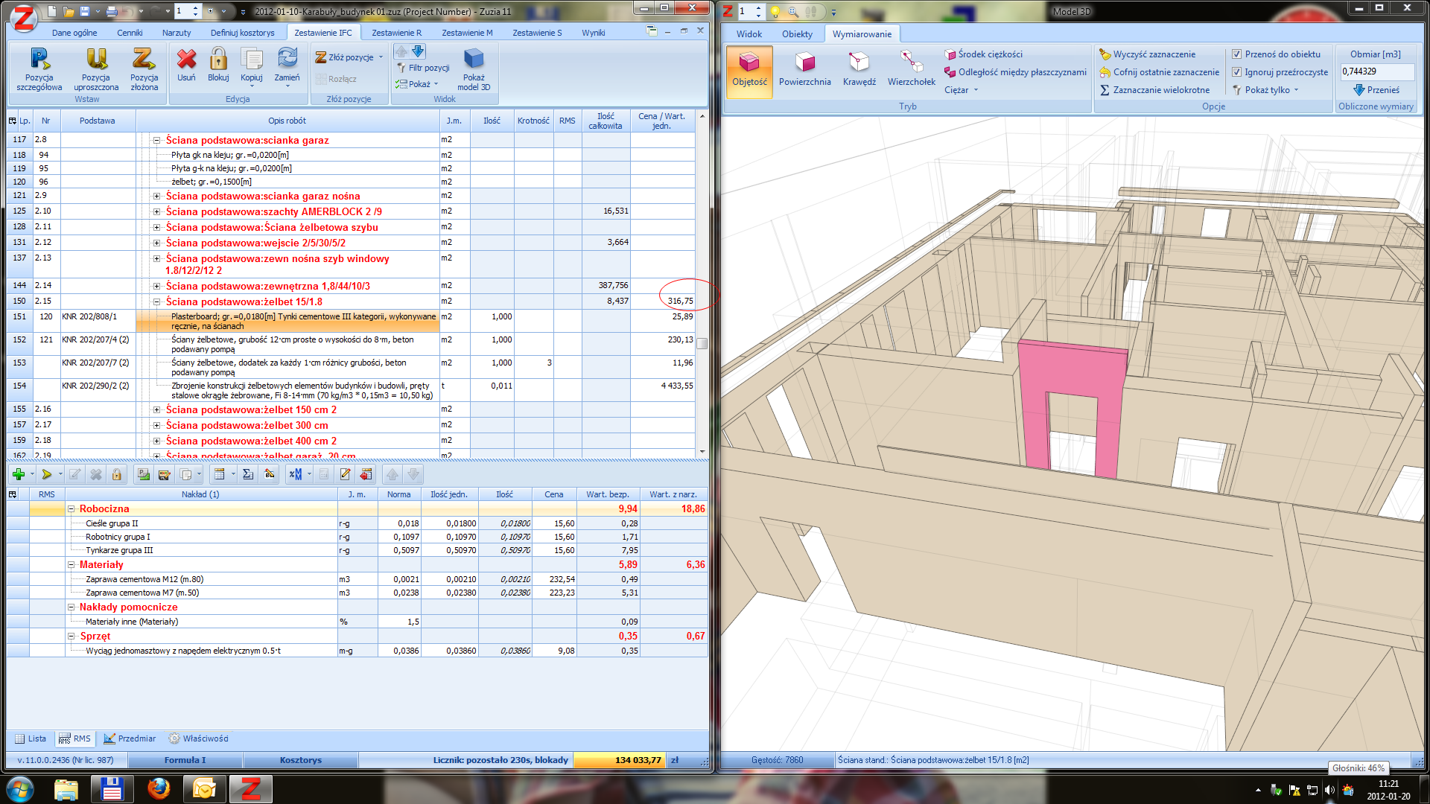Collapse the Materiały group
1430x804 pixels.
[71, 565]
